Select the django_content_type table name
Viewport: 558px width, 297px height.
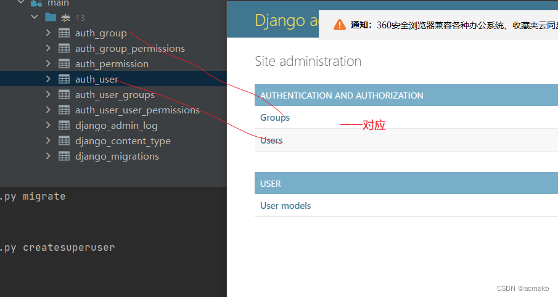[123, 141]
